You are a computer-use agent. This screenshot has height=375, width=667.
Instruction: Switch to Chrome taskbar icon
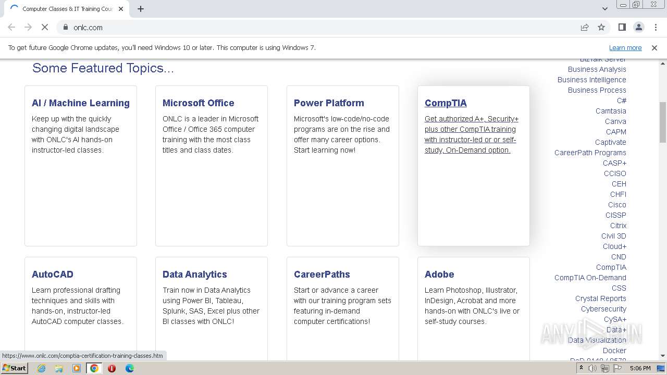click(94, 368)
